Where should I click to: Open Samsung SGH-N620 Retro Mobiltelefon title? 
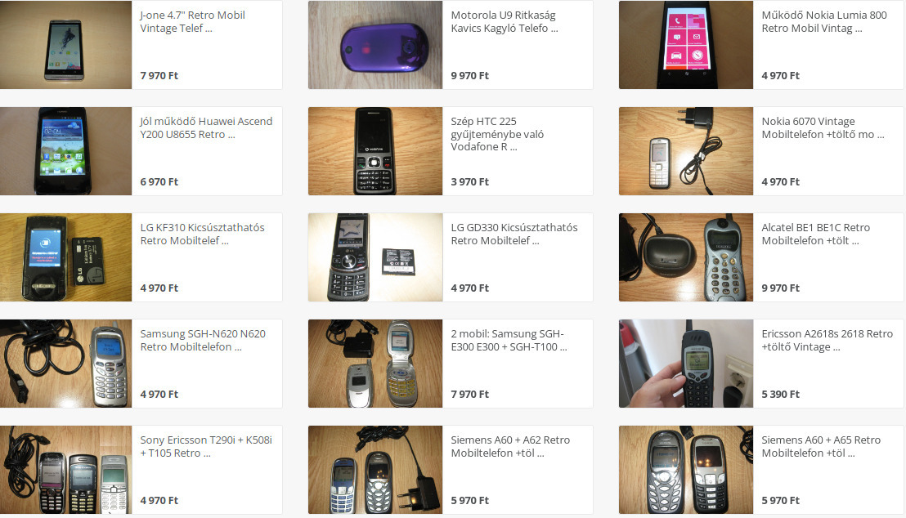(203, 340)
